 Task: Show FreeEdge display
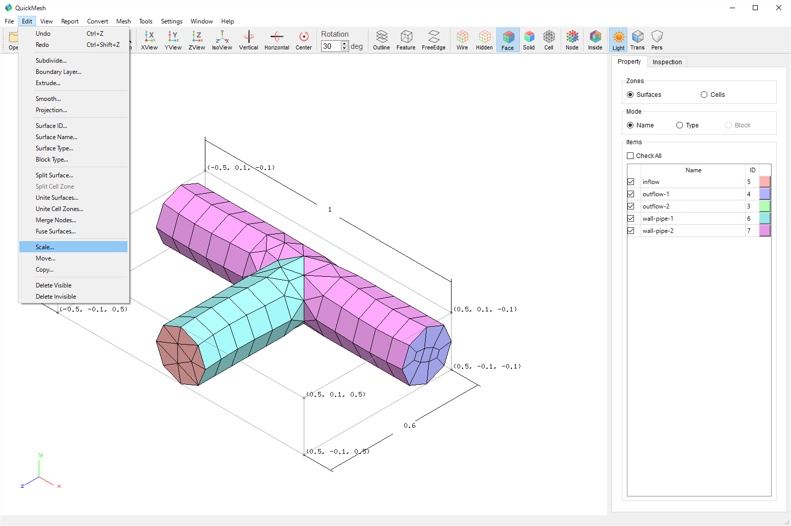tap(434, 40)
